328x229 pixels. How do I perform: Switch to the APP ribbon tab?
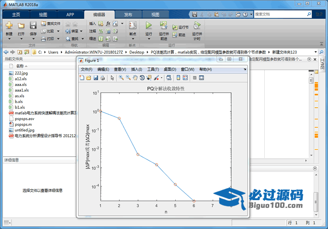(70, 15)
